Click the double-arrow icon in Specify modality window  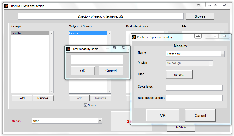click(x=198, y=36)
